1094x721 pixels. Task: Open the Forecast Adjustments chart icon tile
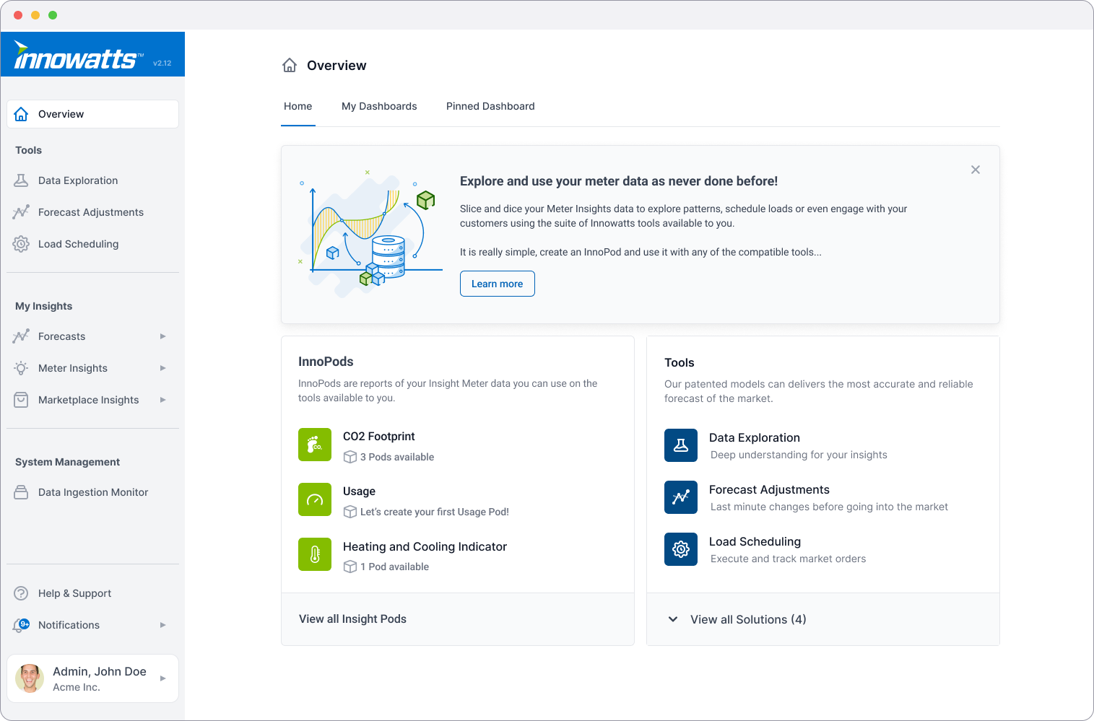pos(681,497)
